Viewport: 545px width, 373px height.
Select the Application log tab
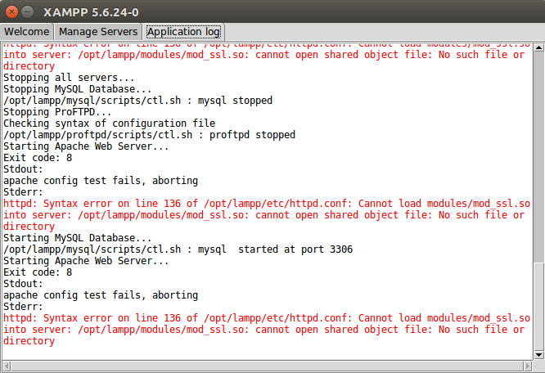[183, 32]
